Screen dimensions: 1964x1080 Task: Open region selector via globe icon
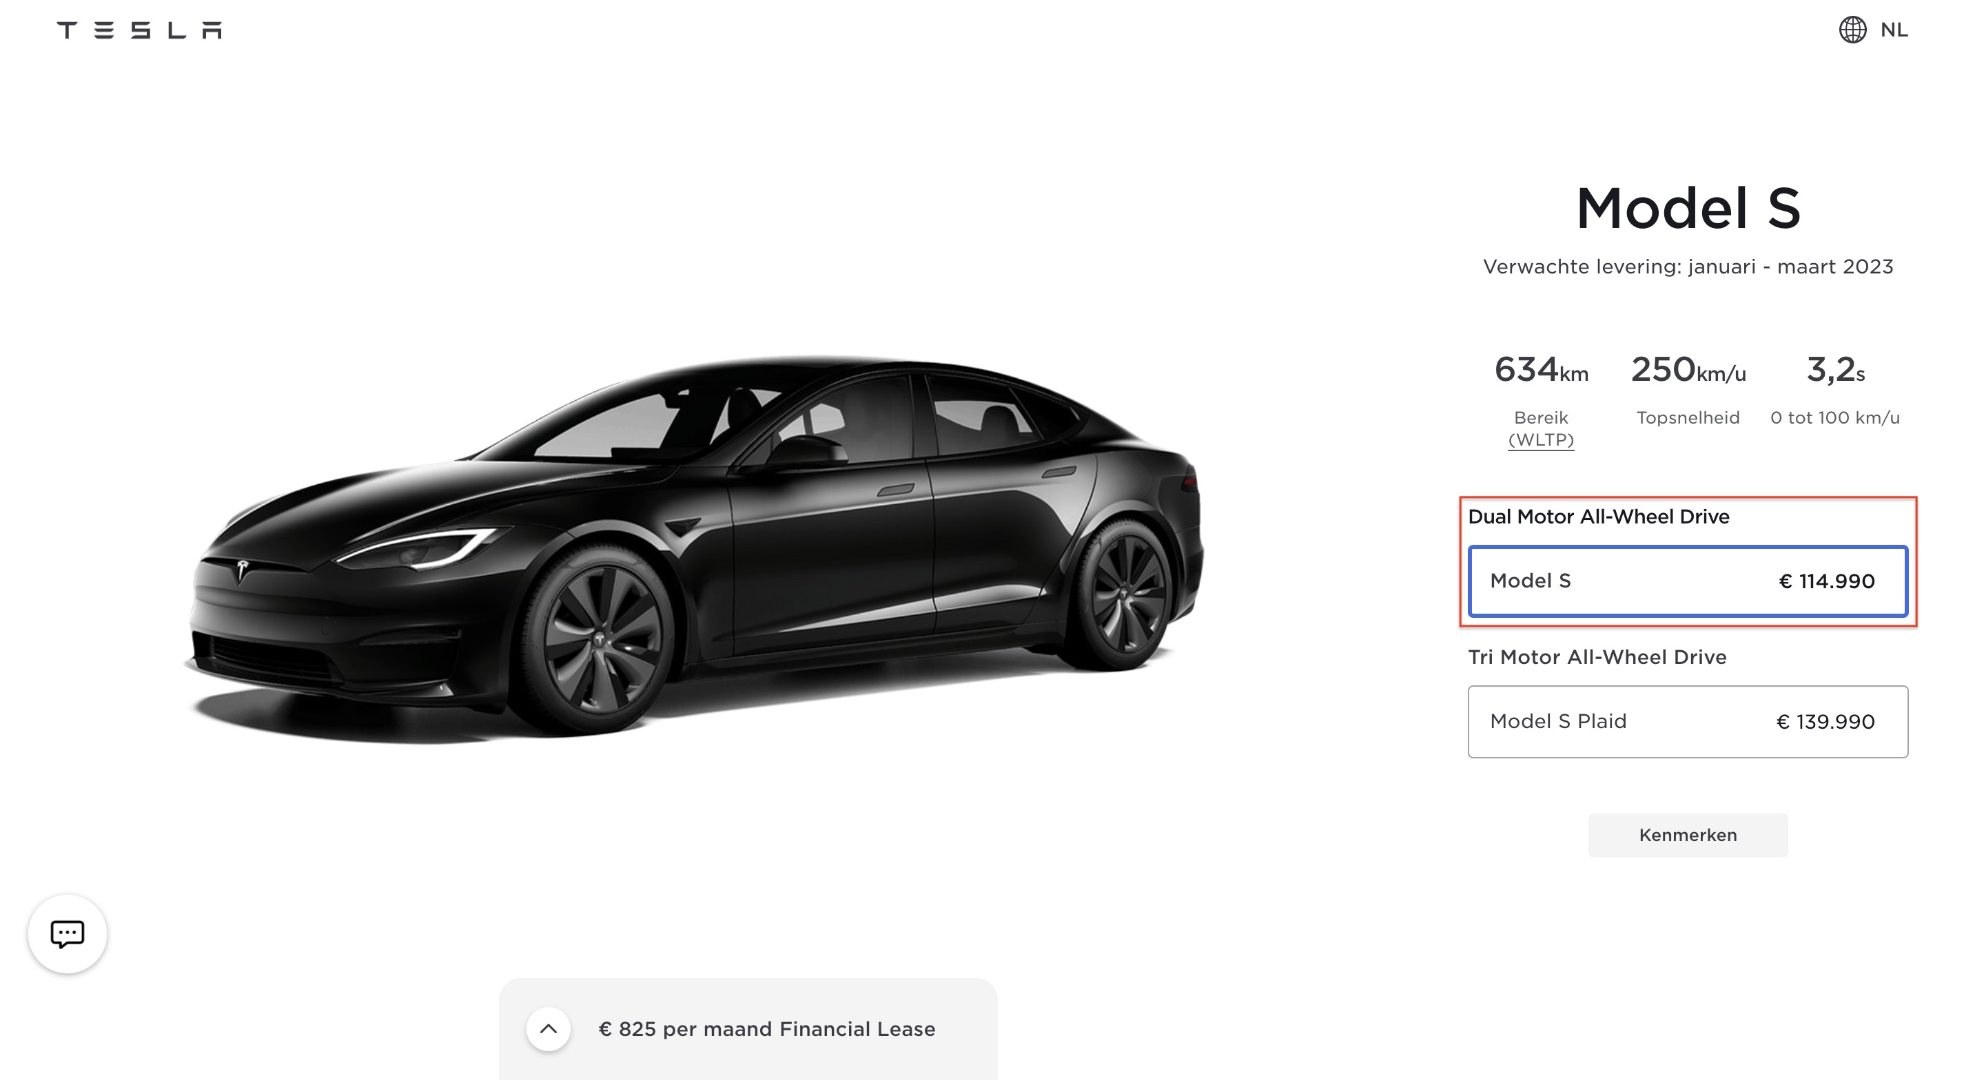(x=1852, y=30)
